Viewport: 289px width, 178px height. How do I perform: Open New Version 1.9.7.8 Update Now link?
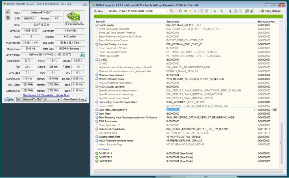(46, 95)
